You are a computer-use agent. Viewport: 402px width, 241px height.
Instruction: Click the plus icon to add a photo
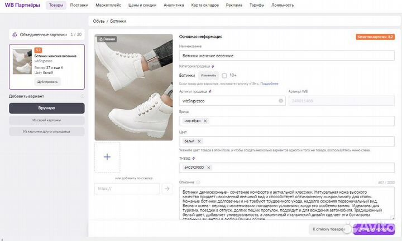click(107, 157)
